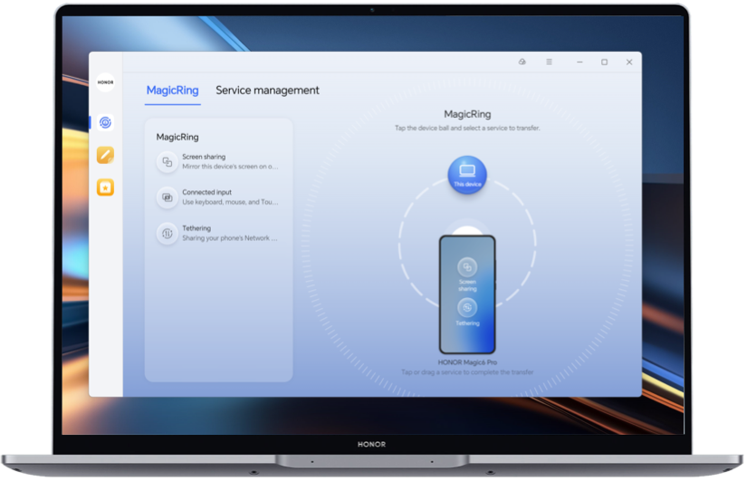
Task: Minimize the MagicRing window
Action: click(x=579, y=62)
